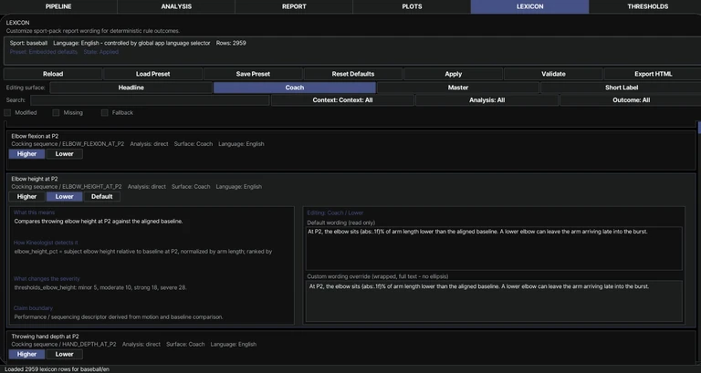The height and width of the screenshot is (373, 701).
Task: Click the 'State: Applied' text
Action: pyautogui.click(x=101, y=52)
